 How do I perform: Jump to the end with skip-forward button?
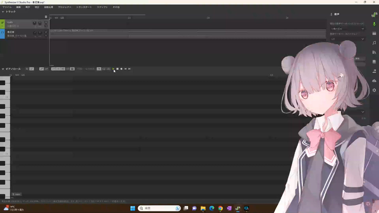129,69
